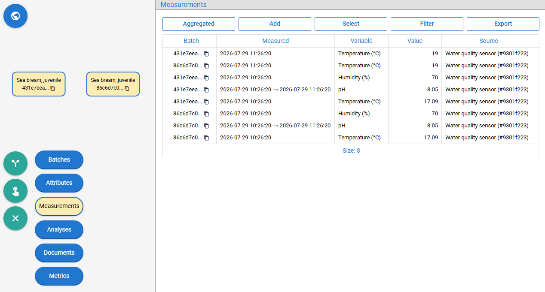Screen dimensions: 545x292
Task: Click the green X close button
Action: pyautogui.click(x=15, y=218)
